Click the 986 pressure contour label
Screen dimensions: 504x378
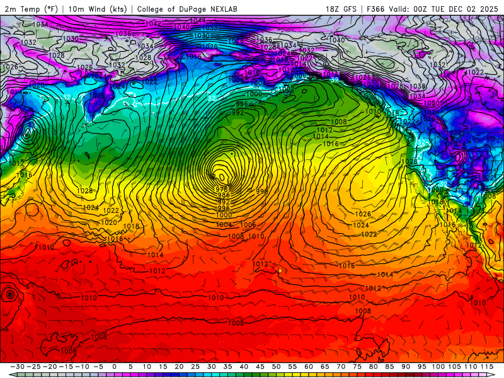(x=224, y=195)
